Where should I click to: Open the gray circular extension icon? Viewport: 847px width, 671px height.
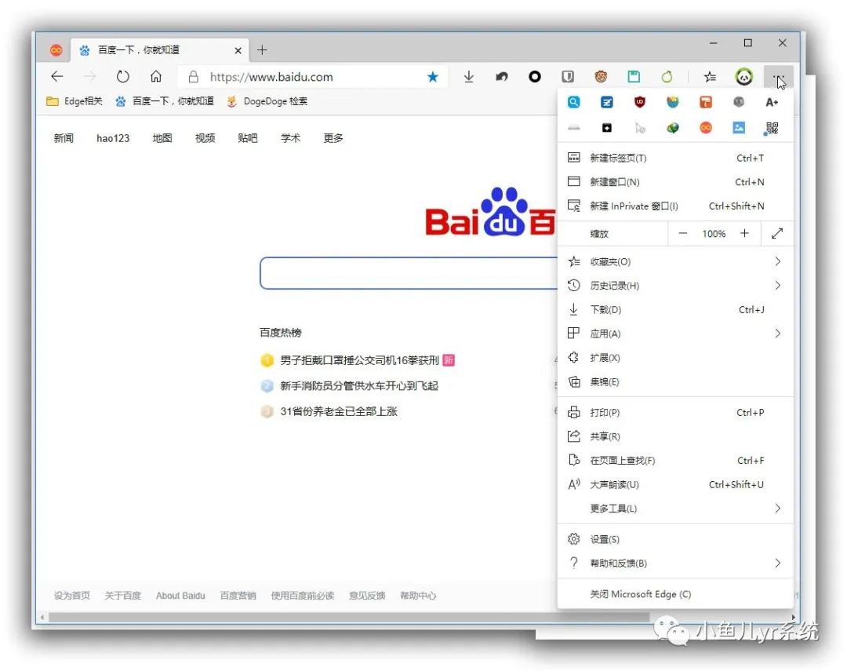click(739, 102)
